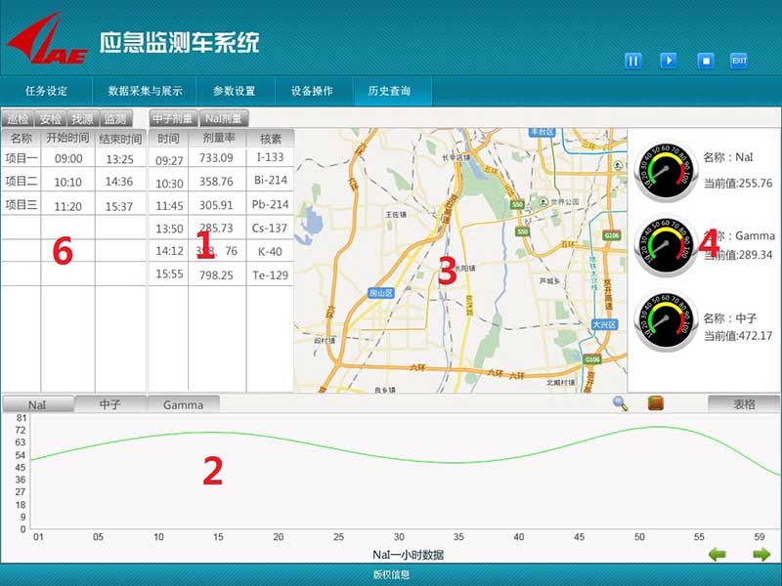Click the Te-129 nuclide cell

pyautogui.click(x=271, y=275)
